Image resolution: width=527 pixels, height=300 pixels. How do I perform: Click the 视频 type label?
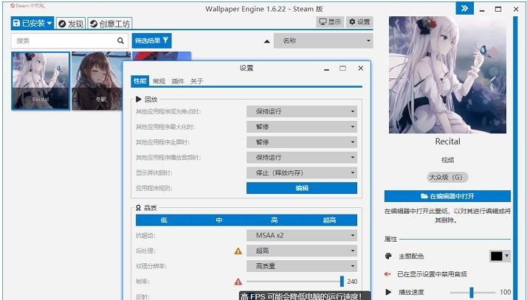coord(447,160)
